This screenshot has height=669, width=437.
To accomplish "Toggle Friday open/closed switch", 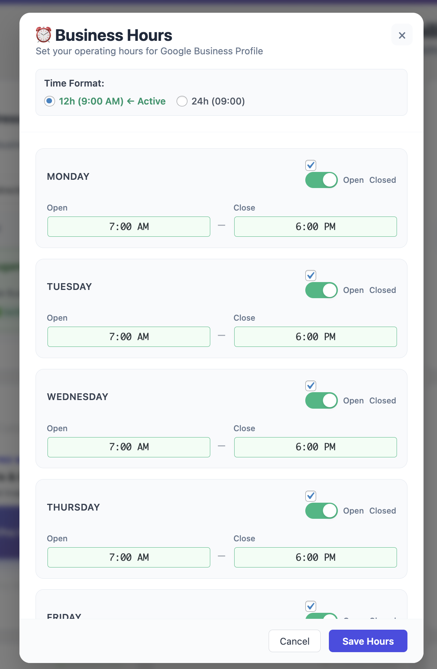I will [x=321, y=618].
